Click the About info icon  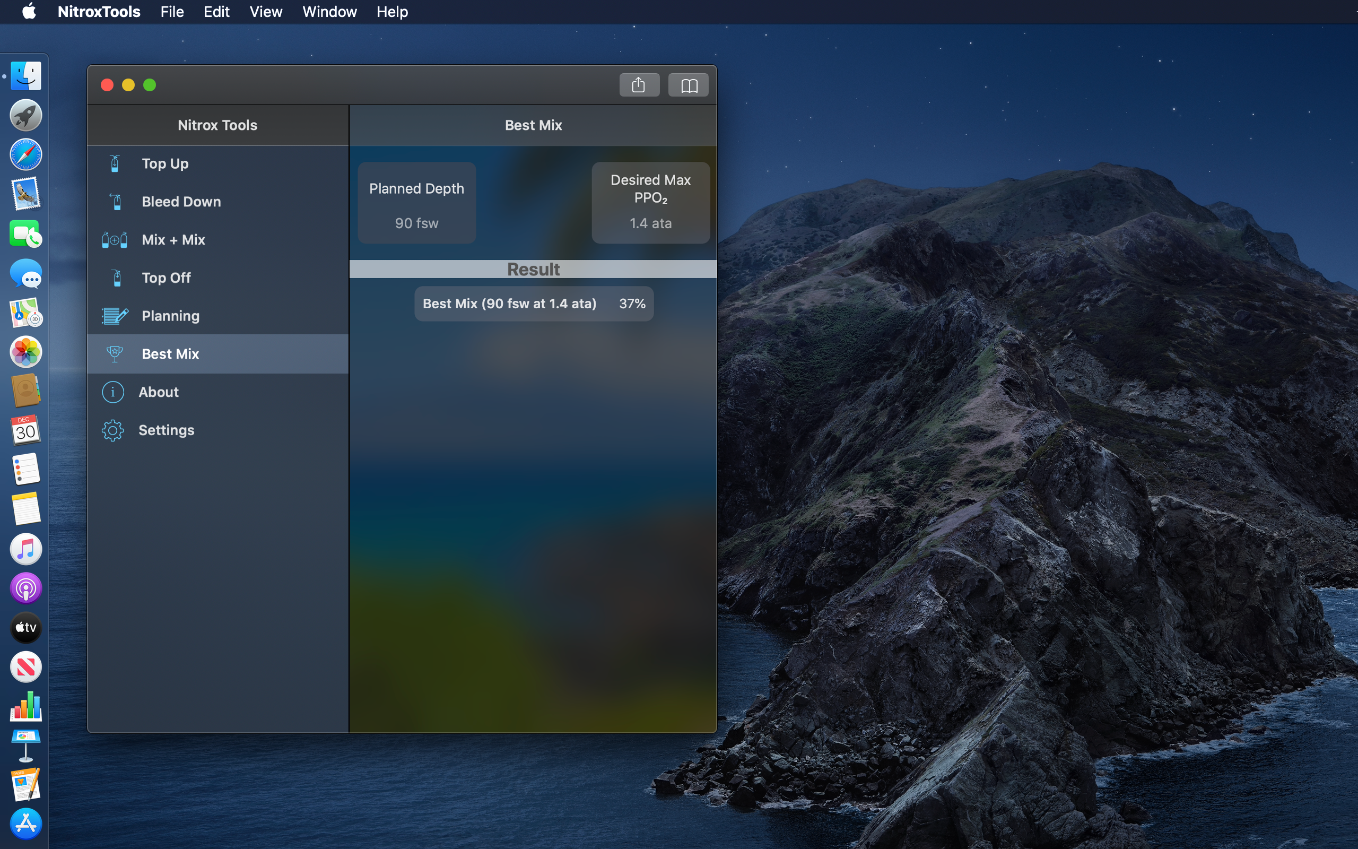pos(113,392)
